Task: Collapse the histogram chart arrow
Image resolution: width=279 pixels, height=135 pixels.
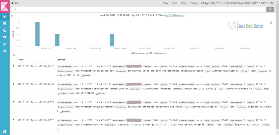Action: pyautogui.click(x=14, y=55)
